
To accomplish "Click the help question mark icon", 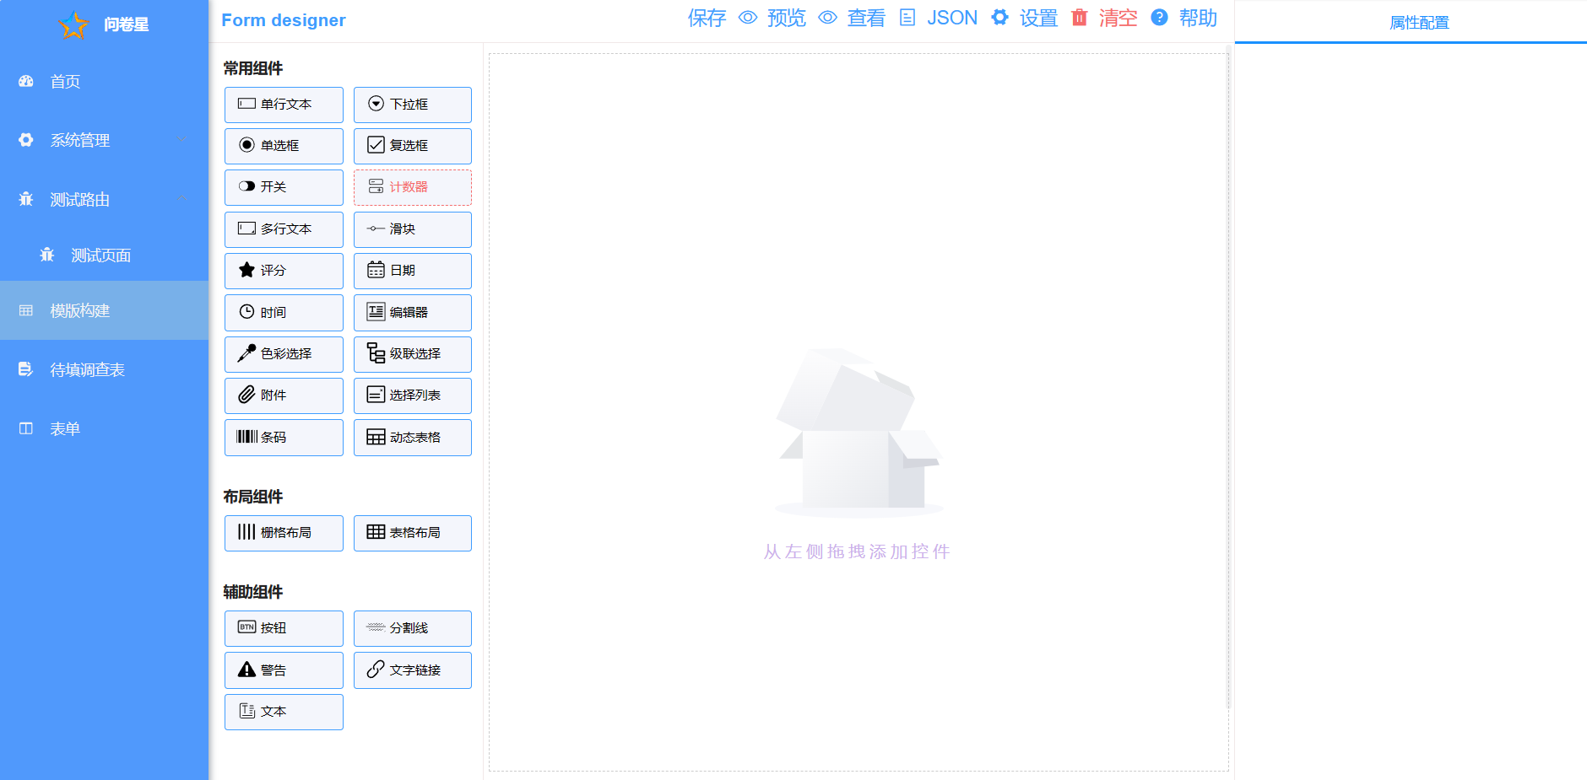I will click(1159, 18).
